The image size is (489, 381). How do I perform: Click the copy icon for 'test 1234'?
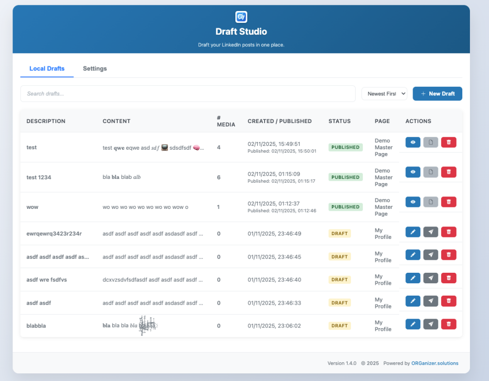click(430, 172)
